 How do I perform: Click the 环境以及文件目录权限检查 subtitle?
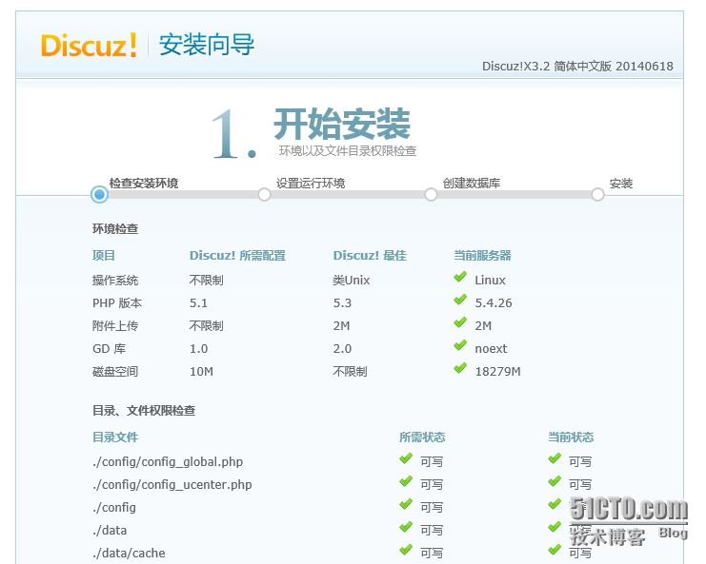[x=348, y=150]
